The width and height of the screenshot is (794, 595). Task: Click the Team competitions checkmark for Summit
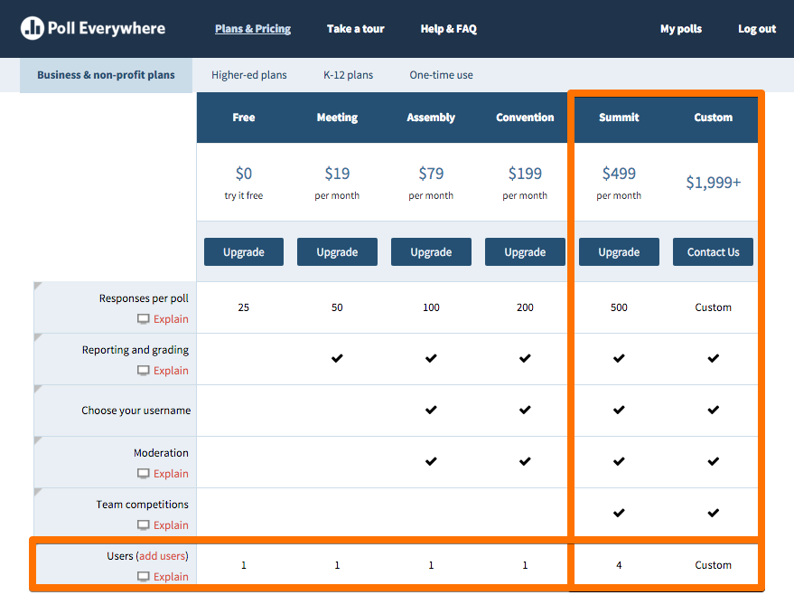(619, 513)
